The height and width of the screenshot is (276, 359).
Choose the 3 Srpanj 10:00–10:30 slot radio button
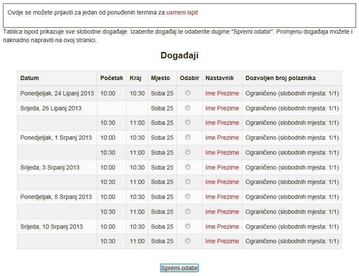(188, 167)
